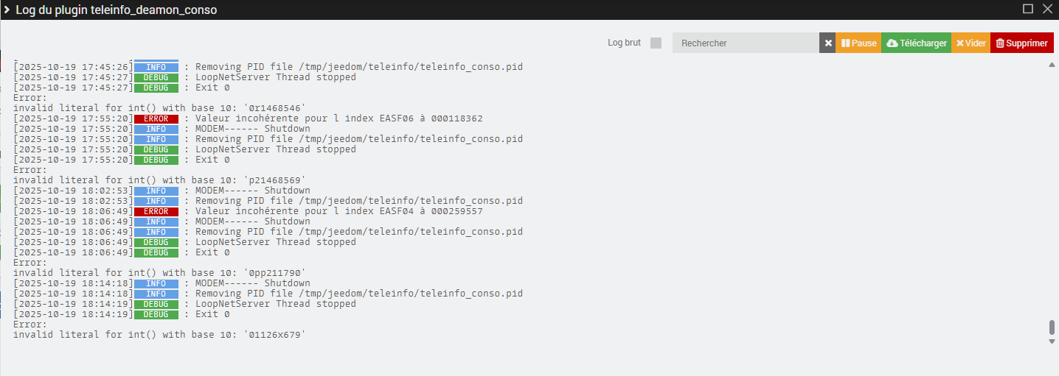Image resolution: width=1059 pixels, height=376 pixels.
Task: Close the teleinfo log dialog
Action: tap(1046, 10)
